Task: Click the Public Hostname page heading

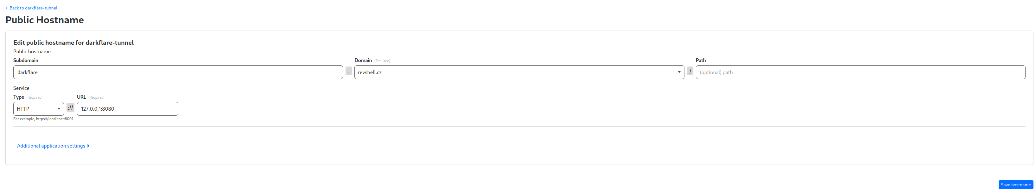Action: click(x=44, y=20)
